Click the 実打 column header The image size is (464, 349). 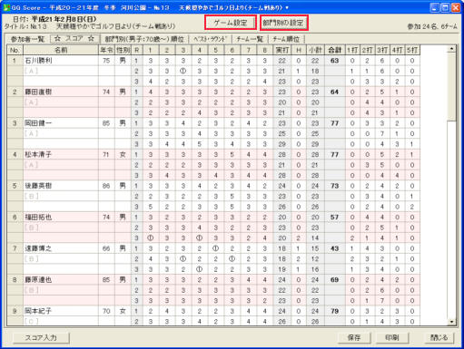[281, 50]
